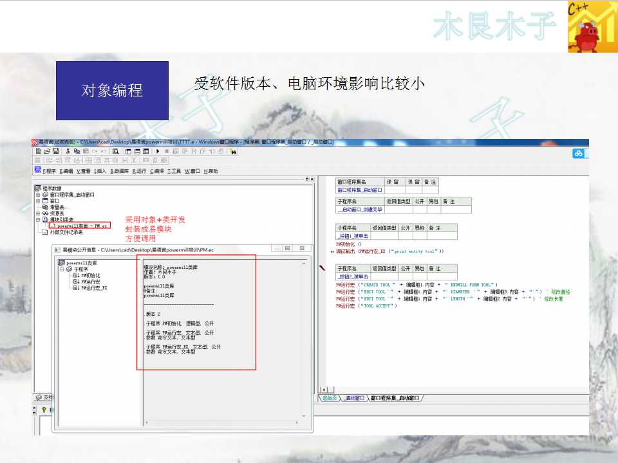Select PM运行宏_EX subroutine in module tree

click(94, 288)
